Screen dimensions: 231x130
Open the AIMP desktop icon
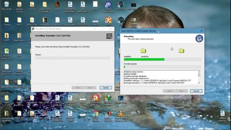click(x=6, y=37)
